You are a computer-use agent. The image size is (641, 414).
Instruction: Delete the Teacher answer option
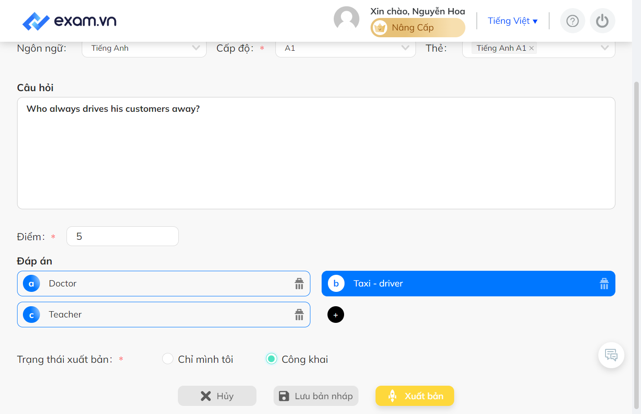(x=299, y=315)
